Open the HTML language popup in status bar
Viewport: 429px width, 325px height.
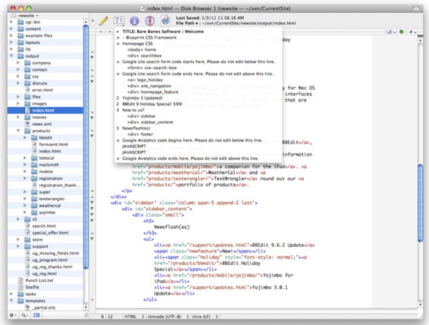134,317
